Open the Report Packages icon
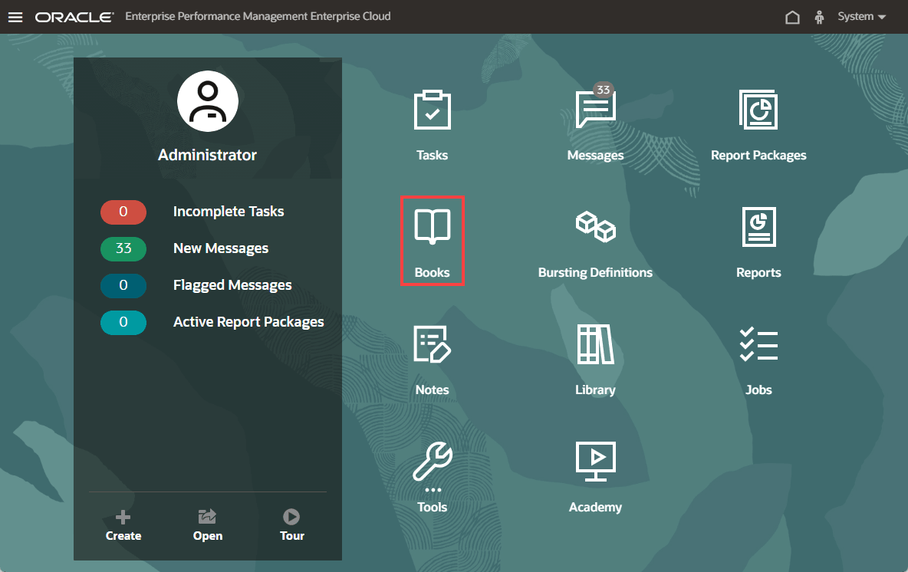 click(x=758, y=110)
